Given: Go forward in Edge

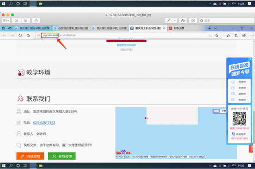Looking at the screenshot, I should pos(12,36).
